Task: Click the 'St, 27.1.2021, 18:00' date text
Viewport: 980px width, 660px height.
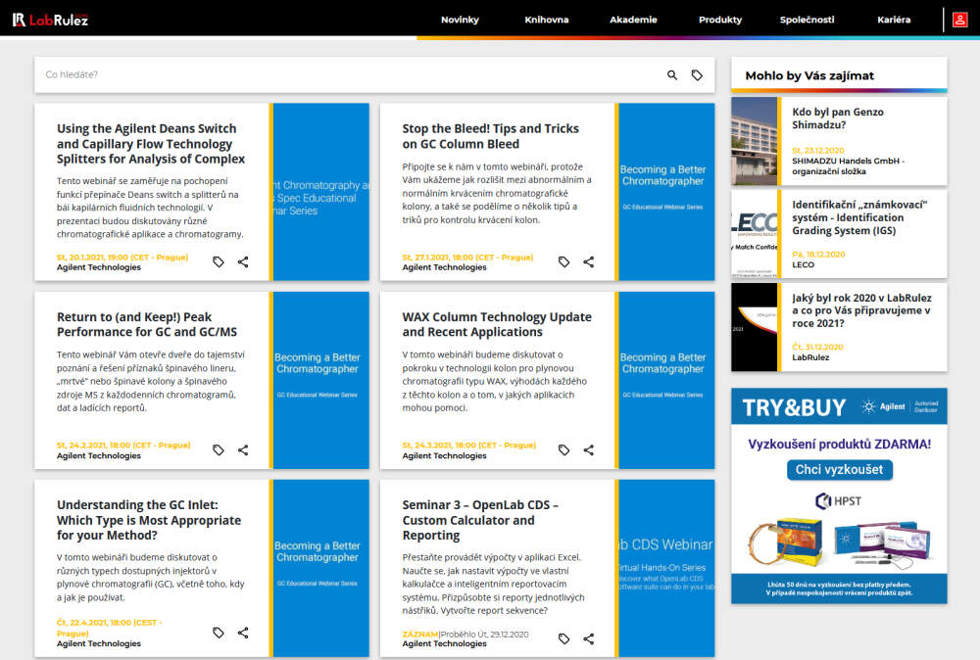Action: 467,258
